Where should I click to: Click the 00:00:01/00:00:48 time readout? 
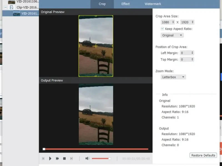tap(136, 159)
